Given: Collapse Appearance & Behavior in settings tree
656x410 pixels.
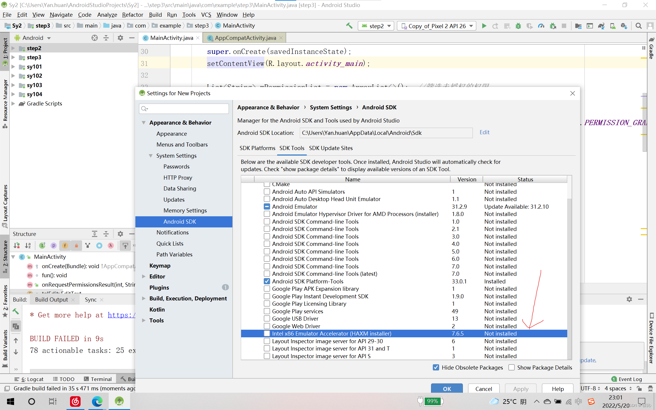Looking at the screenshot, I should coord(144,123).
